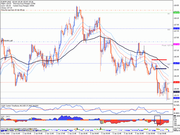
Task: Click the 127.95 price axis value
Action: tap(177, 25)
